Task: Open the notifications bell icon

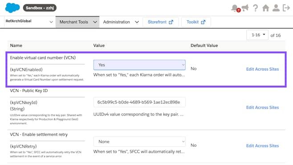Action: coord(235,8)
